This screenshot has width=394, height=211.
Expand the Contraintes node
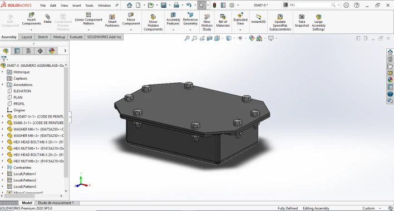tap(3, 168)
